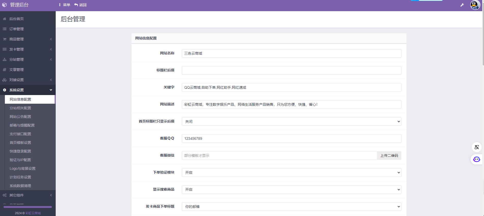Open the 首页标题栏只显示后缀 dropdown
484x216 pixels.
pyautogui.click(x=291, y=121)
